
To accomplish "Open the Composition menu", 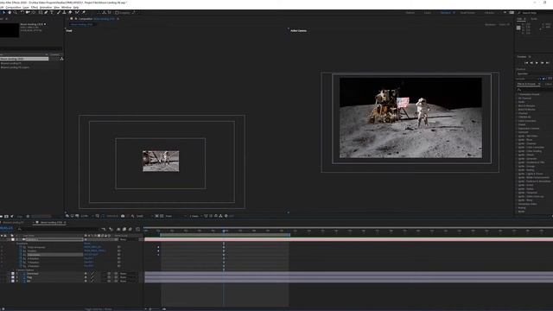I will click(13, 7).
